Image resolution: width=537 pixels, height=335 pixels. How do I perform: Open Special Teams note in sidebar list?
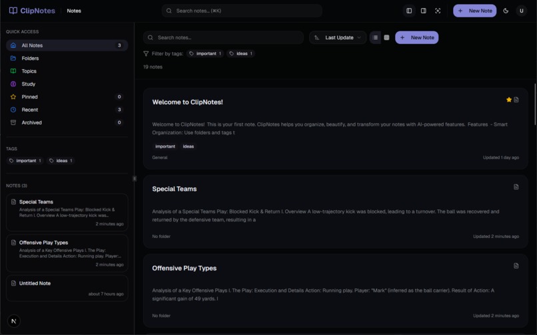point(67,212)
